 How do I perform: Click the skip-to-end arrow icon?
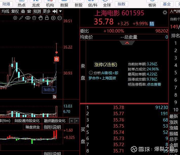click(x=55, y=11)
